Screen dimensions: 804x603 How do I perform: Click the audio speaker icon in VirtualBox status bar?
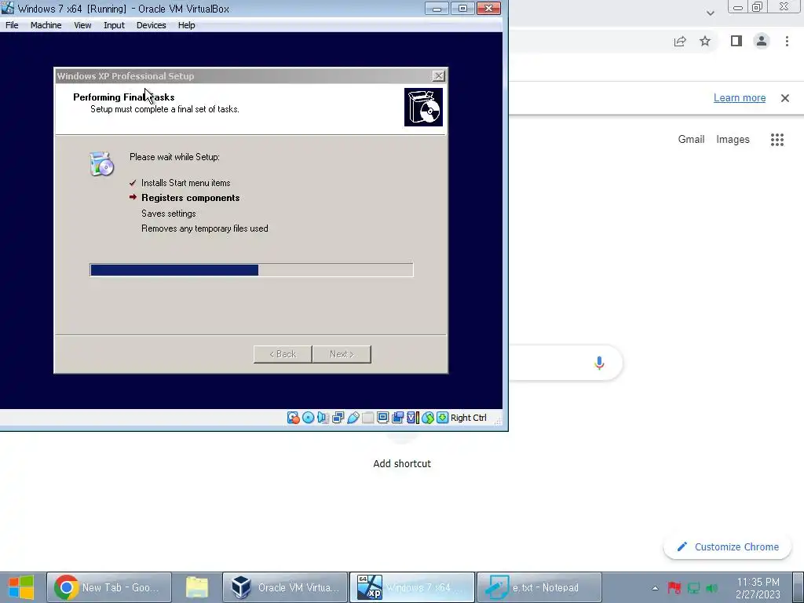tap(323, 418)
